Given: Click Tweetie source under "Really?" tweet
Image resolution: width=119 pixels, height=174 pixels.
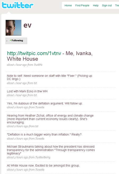Looking at the screenshot, I should click(40, 139).
